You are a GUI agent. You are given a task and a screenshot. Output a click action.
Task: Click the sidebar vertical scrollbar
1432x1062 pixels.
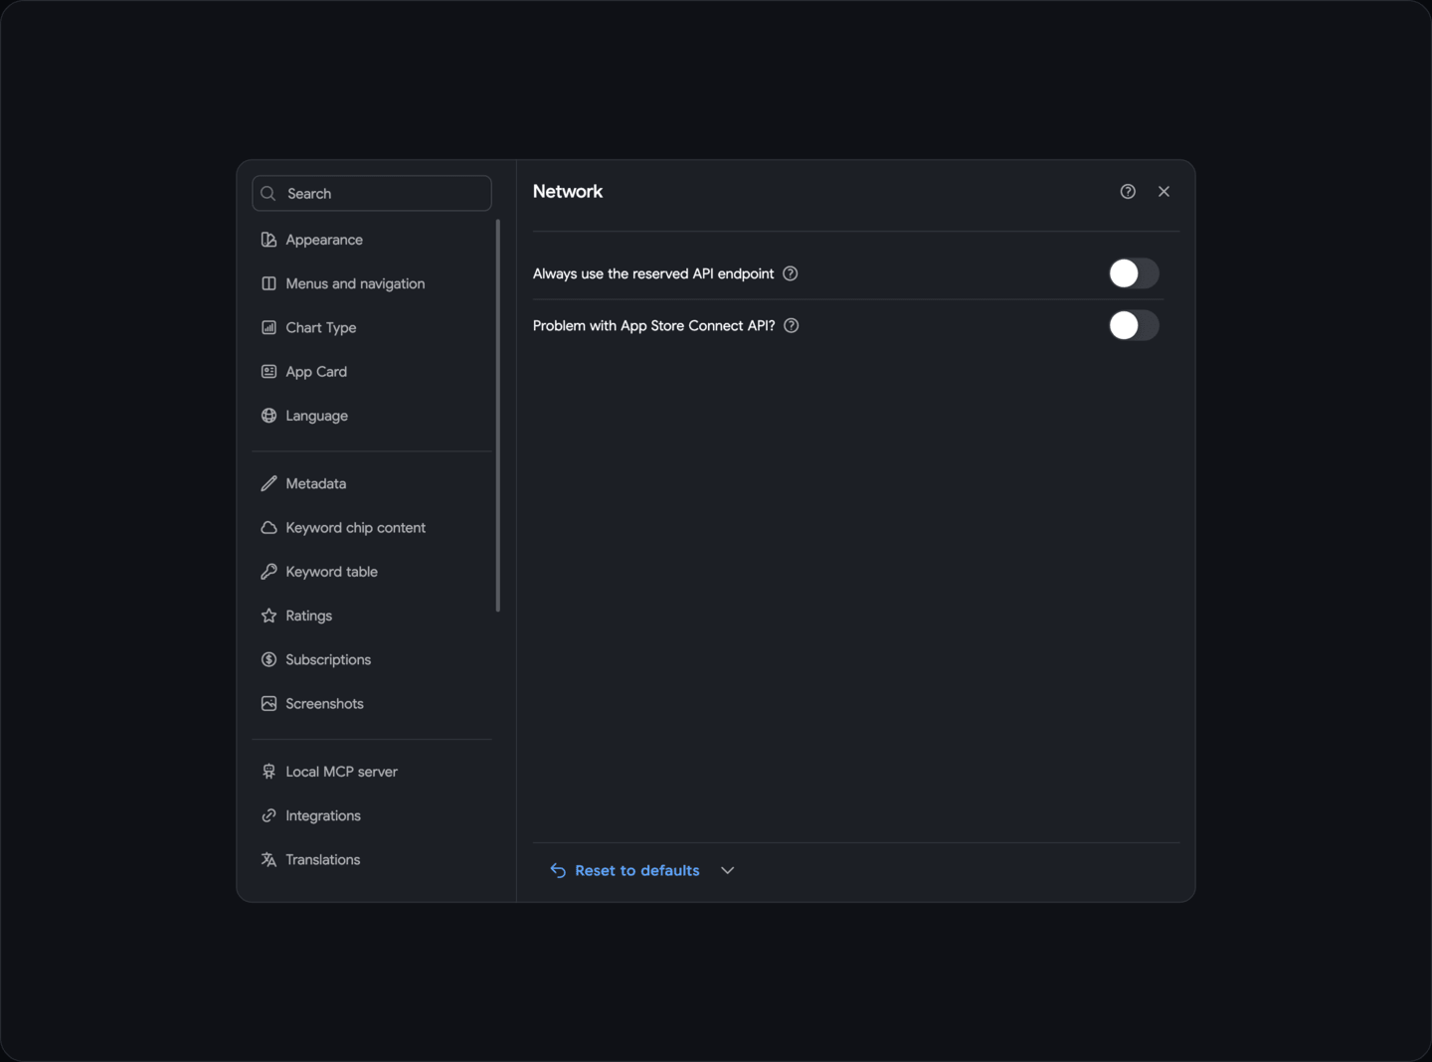498,416
